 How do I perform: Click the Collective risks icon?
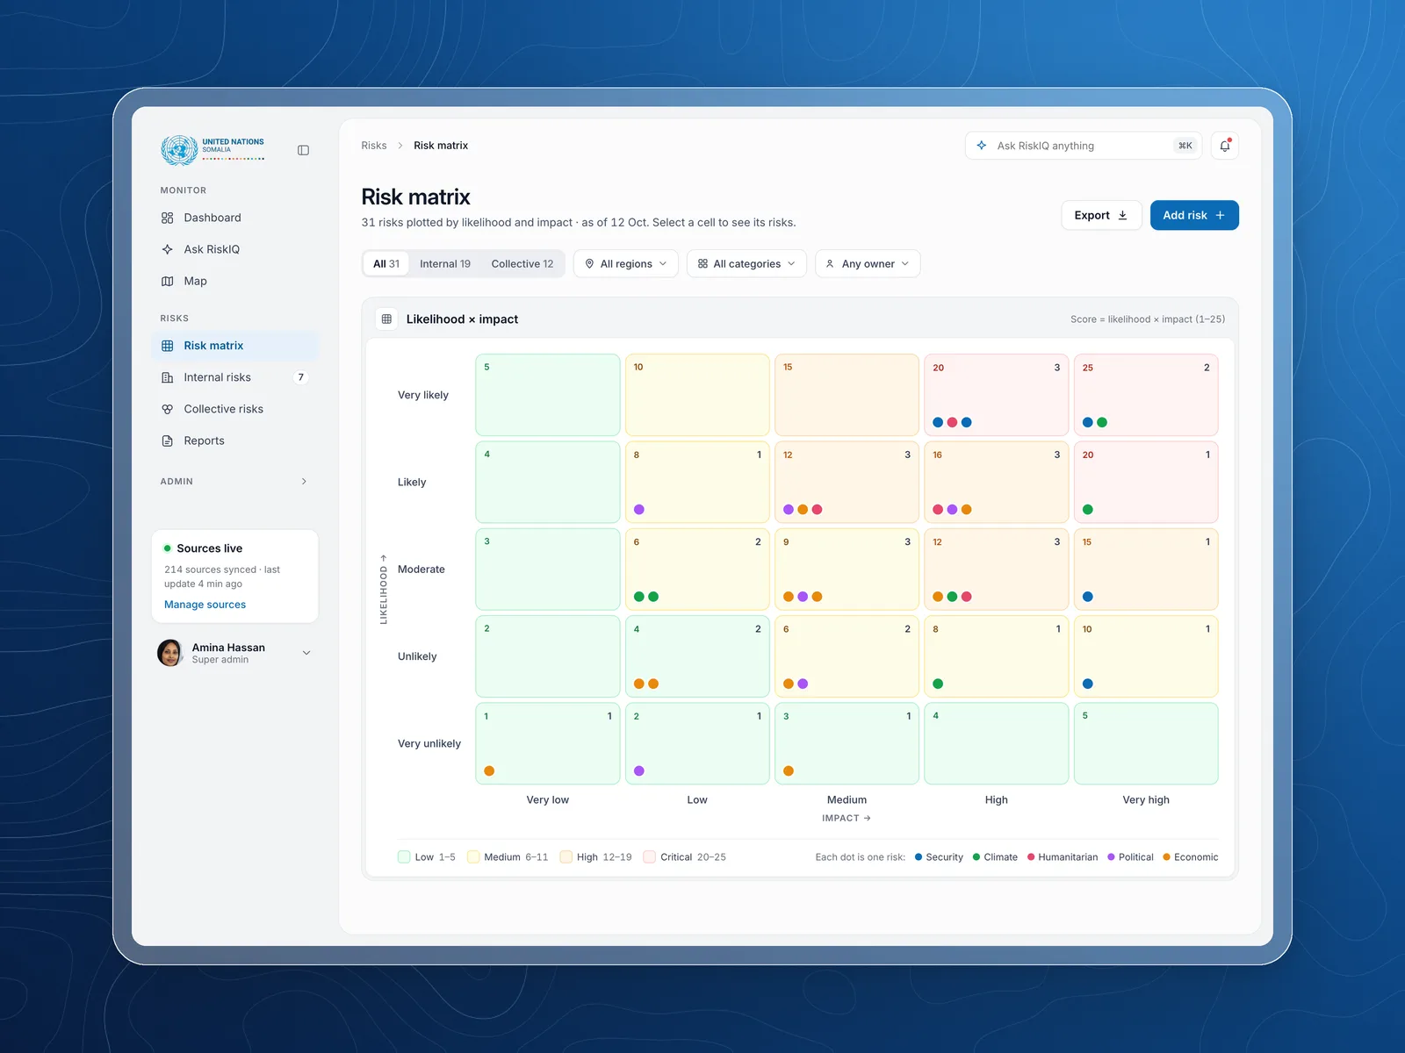(168, 409)
